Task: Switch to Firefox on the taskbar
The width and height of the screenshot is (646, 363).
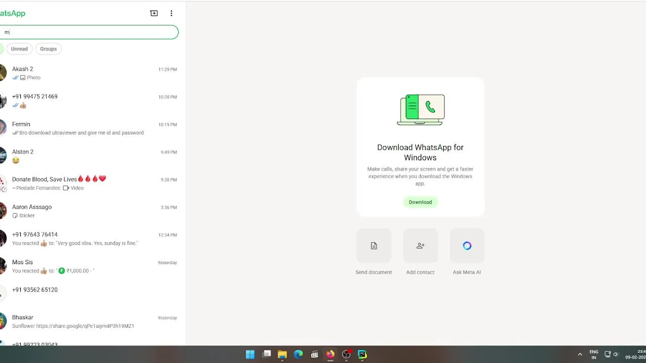Action: 330,354
